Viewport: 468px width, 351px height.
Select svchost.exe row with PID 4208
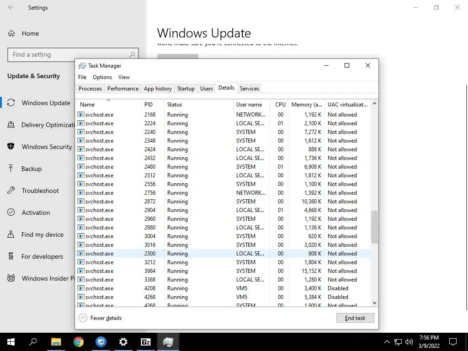223,288
